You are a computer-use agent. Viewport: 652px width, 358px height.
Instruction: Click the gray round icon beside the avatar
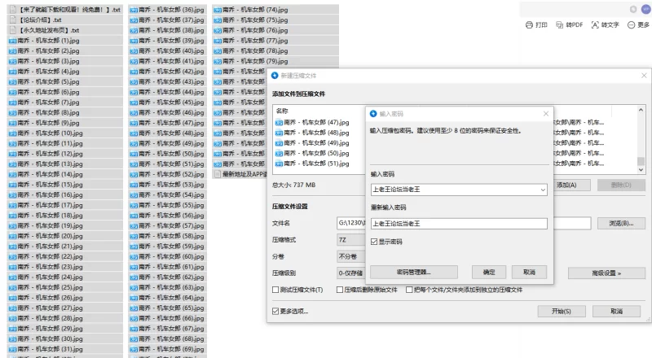point(633,9)
